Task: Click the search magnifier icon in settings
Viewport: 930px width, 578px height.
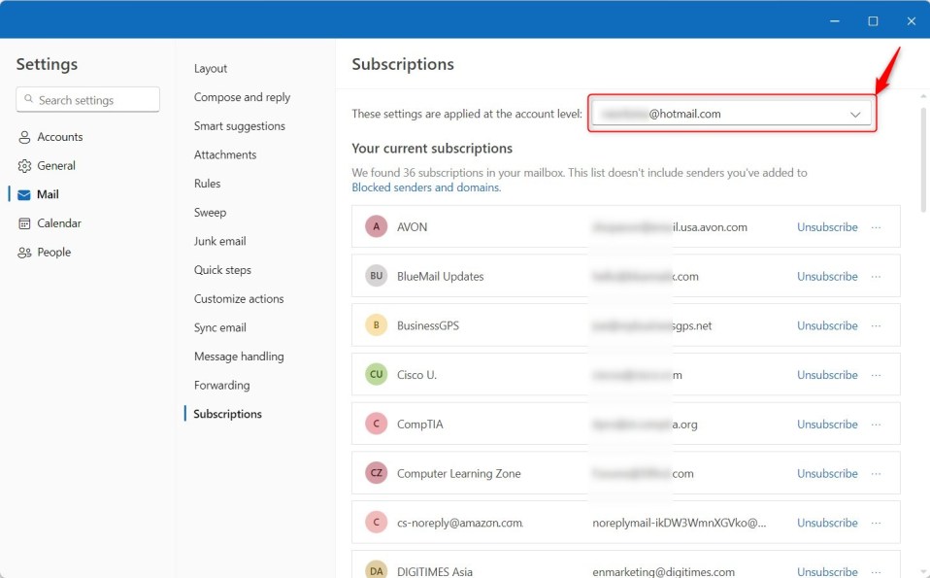Action: [28, 99]
